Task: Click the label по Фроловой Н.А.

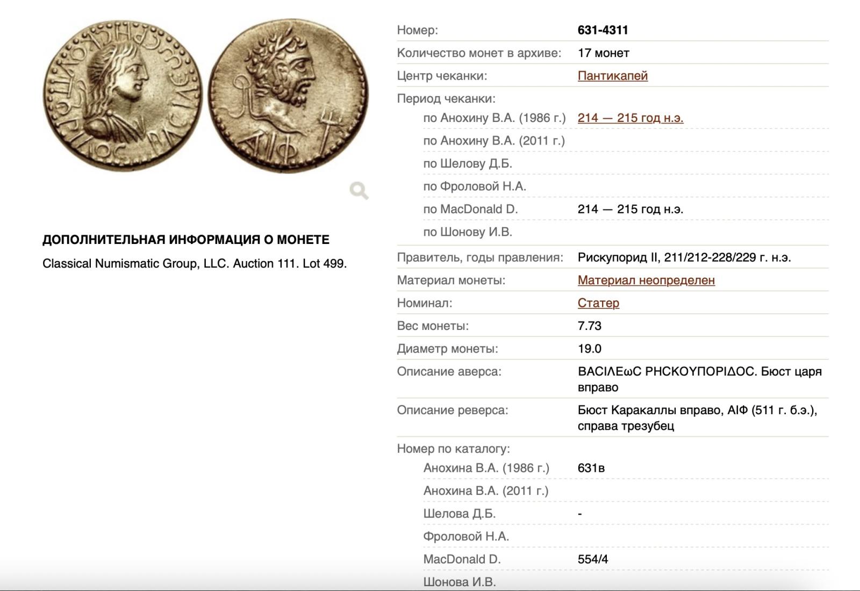Action: (475, 186)
